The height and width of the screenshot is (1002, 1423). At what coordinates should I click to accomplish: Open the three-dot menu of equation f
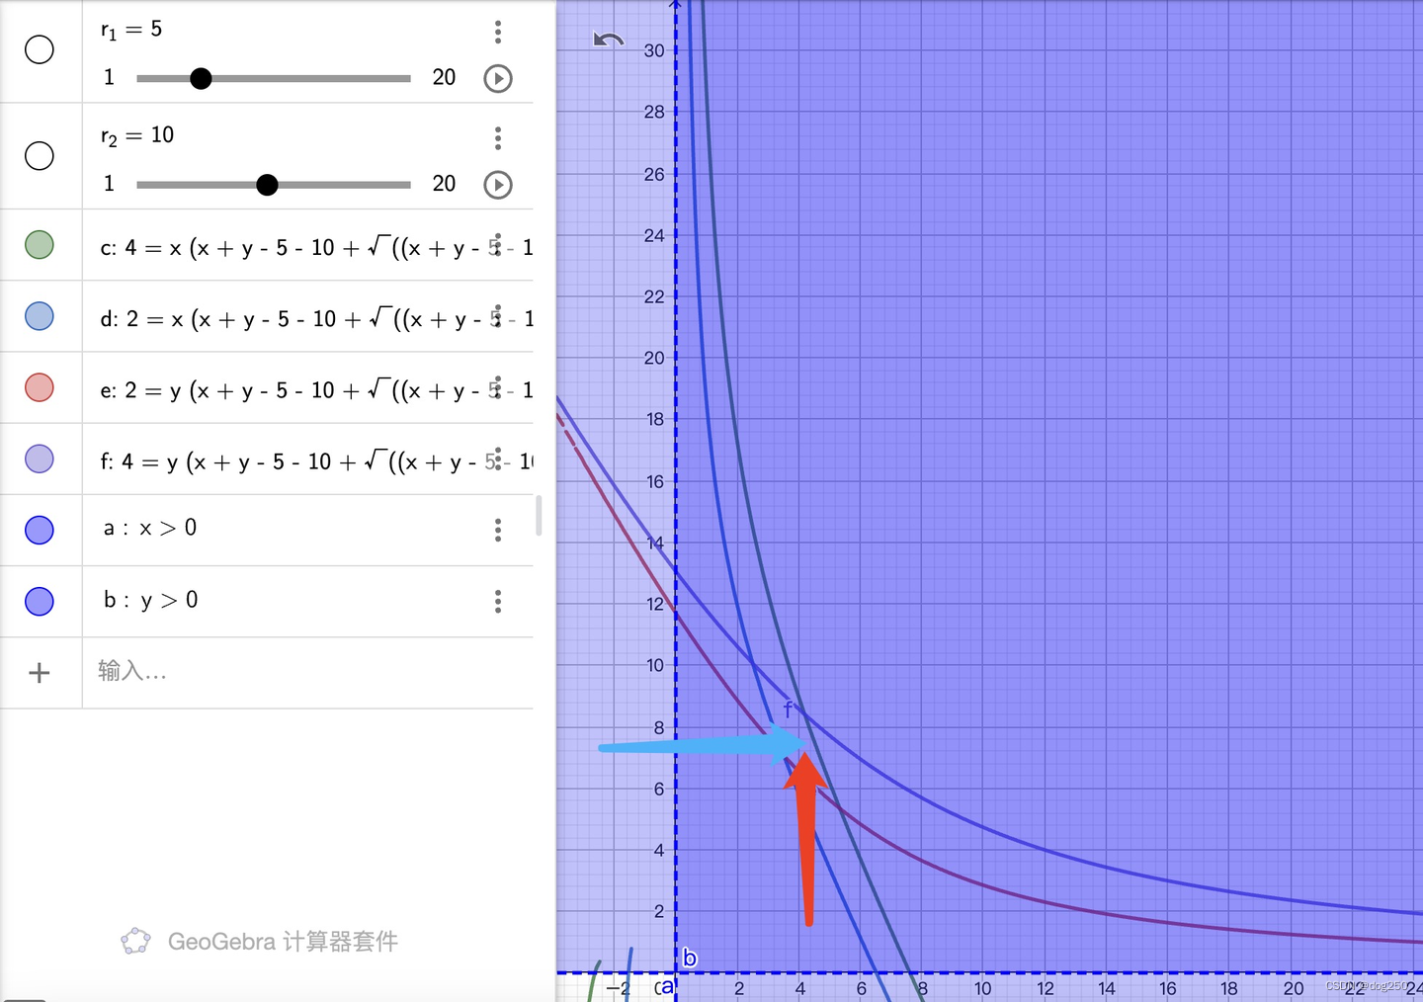(498, 459)
